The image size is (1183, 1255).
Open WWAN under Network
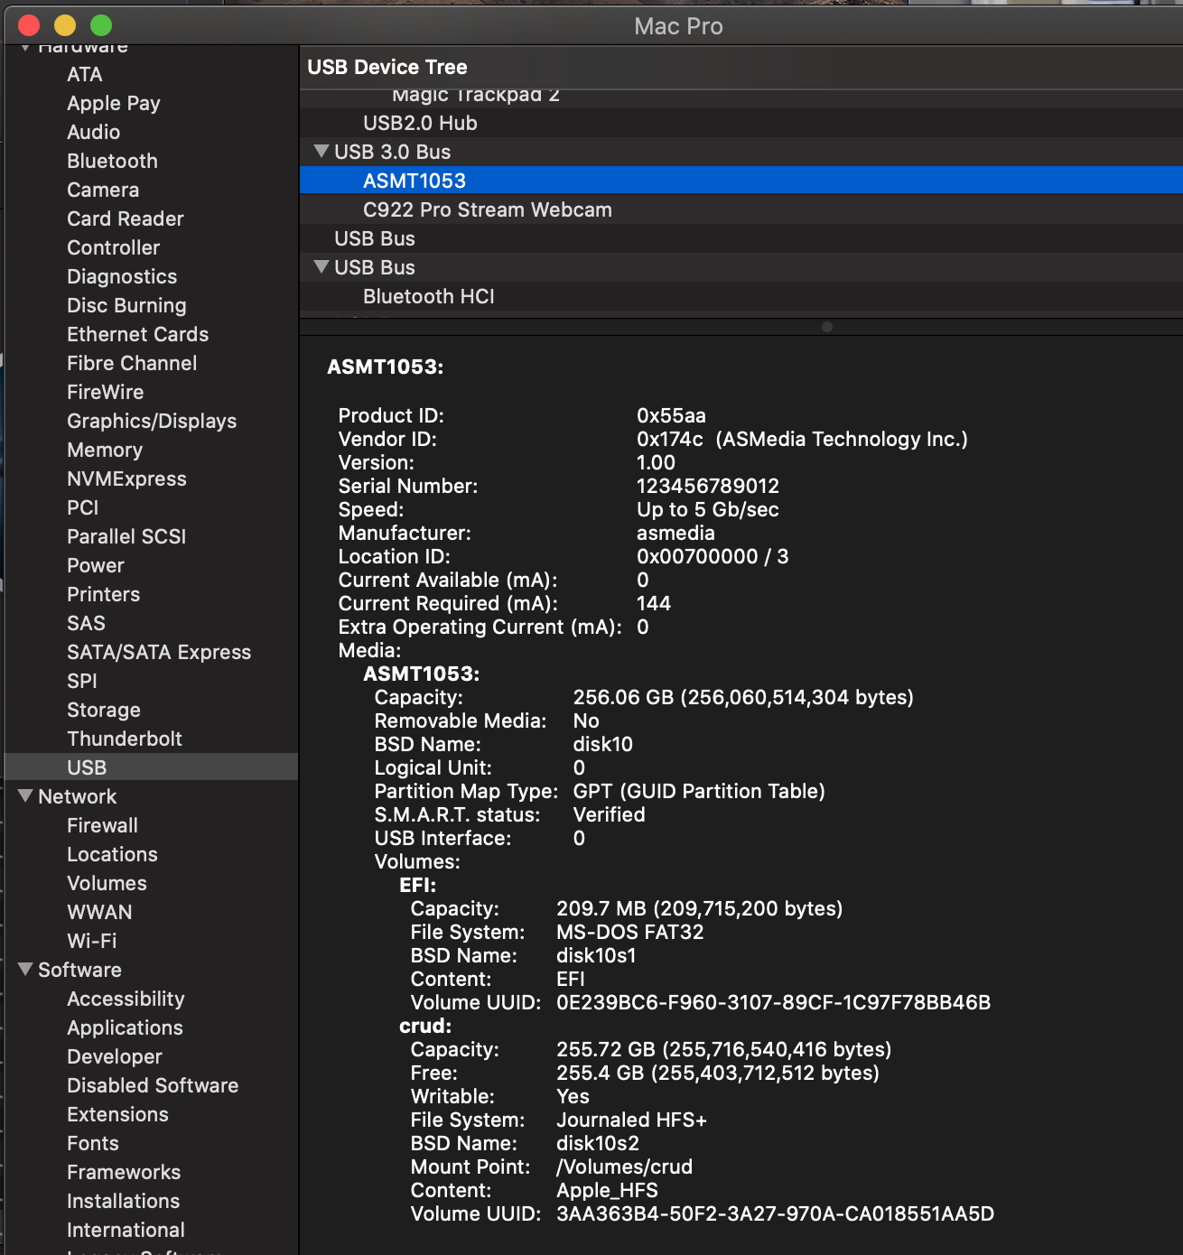click(x=100, y=912)
